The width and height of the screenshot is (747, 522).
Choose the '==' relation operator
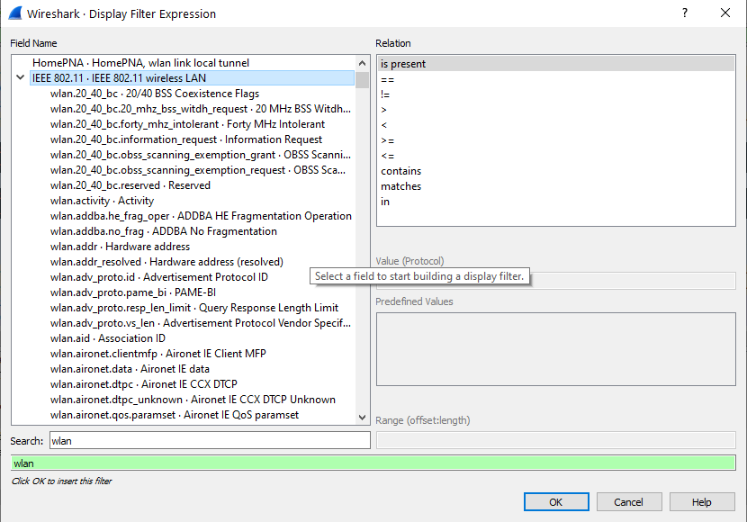[x=388, y=79]
